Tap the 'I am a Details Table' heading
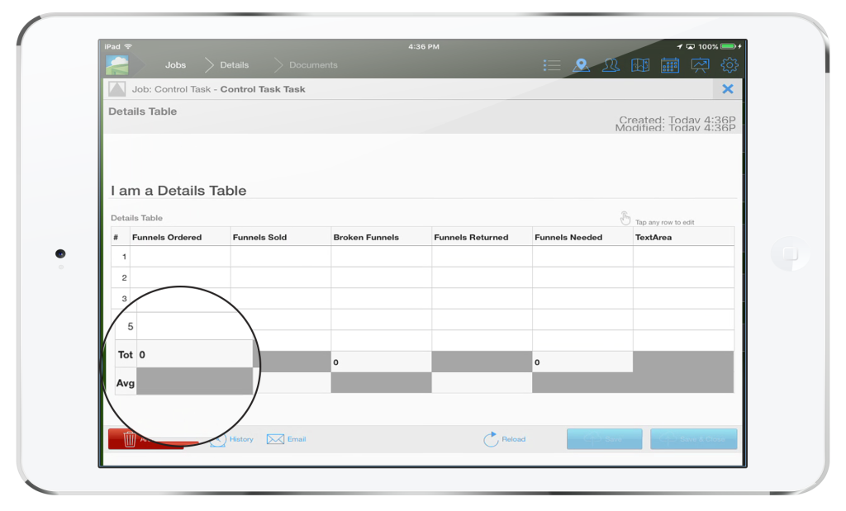The width and height of the screenshot is (846, 511). 178,191
